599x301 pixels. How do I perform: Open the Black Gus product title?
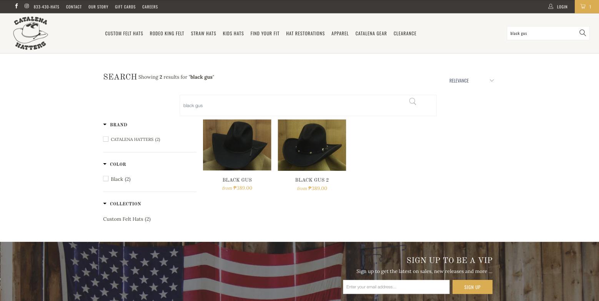(x=237, y=180)
